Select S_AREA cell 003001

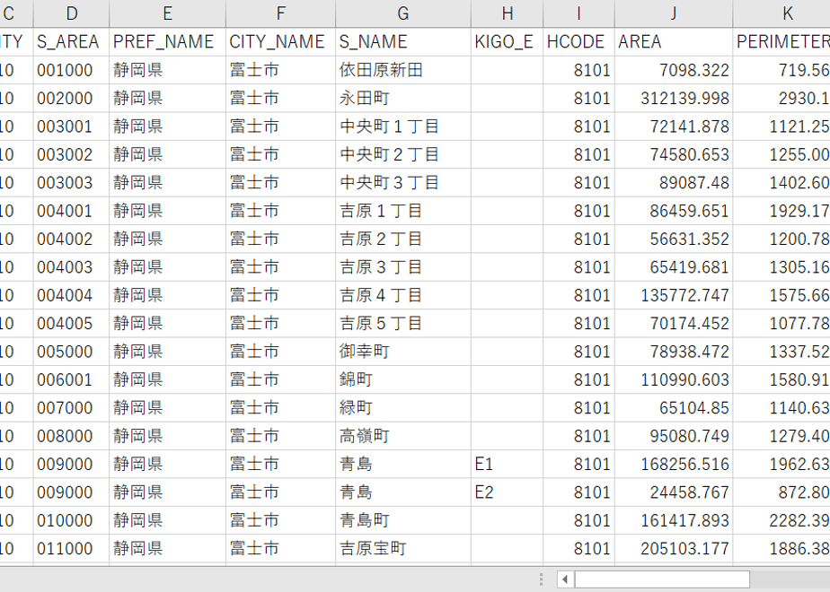72,126
